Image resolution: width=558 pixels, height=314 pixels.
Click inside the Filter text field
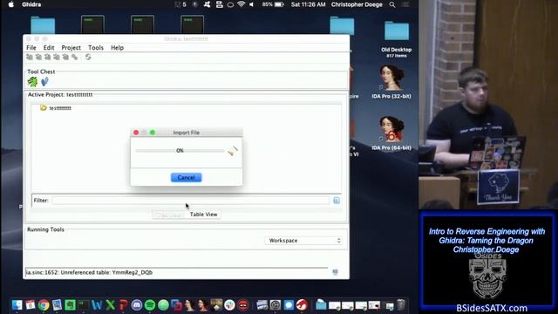pos(190,201)
